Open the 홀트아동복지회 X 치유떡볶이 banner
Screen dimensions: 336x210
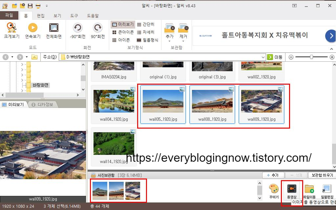(x=264, y=35)
